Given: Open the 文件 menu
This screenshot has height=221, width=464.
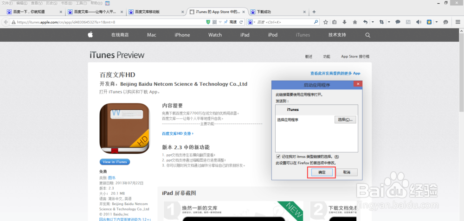Looking at the screenshot, I should (7, 3).
